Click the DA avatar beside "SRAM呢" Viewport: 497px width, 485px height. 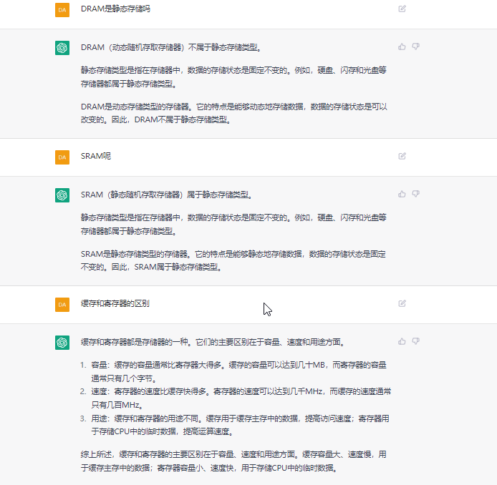pos(62,157)
